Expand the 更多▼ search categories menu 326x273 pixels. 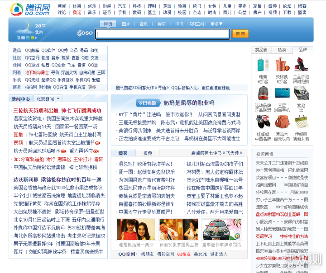click(216, 24)
